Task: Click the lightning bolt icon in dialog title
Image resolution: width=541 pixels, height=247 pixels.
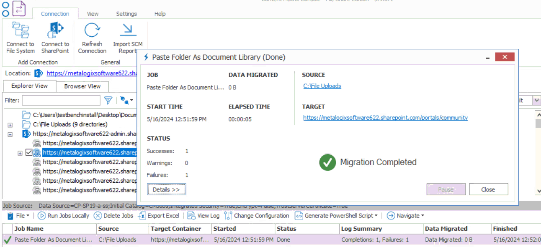Action: point(146,57)
